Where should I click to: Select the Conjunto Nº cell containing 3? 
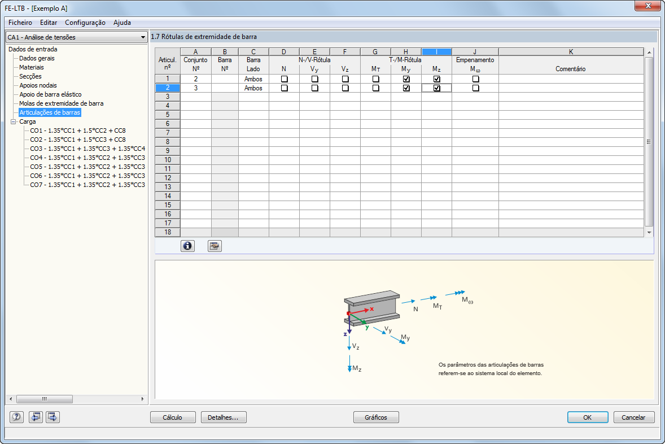(x=195, y=88)
